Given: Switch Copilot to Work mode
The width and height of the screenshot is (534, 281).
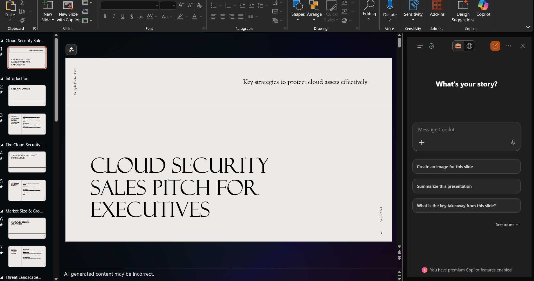Looking at the screenshot, I should tap(458, 46).
